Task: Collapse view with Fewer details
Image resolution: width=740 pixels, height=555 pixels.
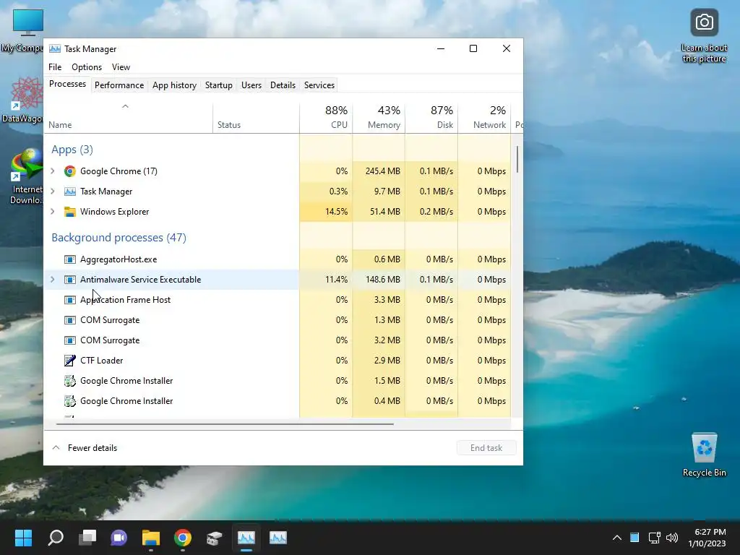Action: pyautogui.click(x=85, y=448)
